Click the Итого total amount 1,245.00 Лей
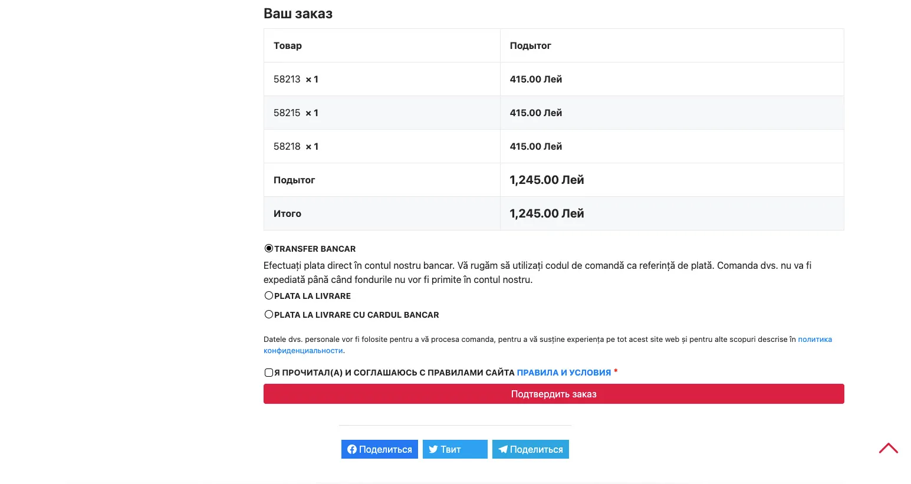The image size is (911, 484). (x=547, y=213)
